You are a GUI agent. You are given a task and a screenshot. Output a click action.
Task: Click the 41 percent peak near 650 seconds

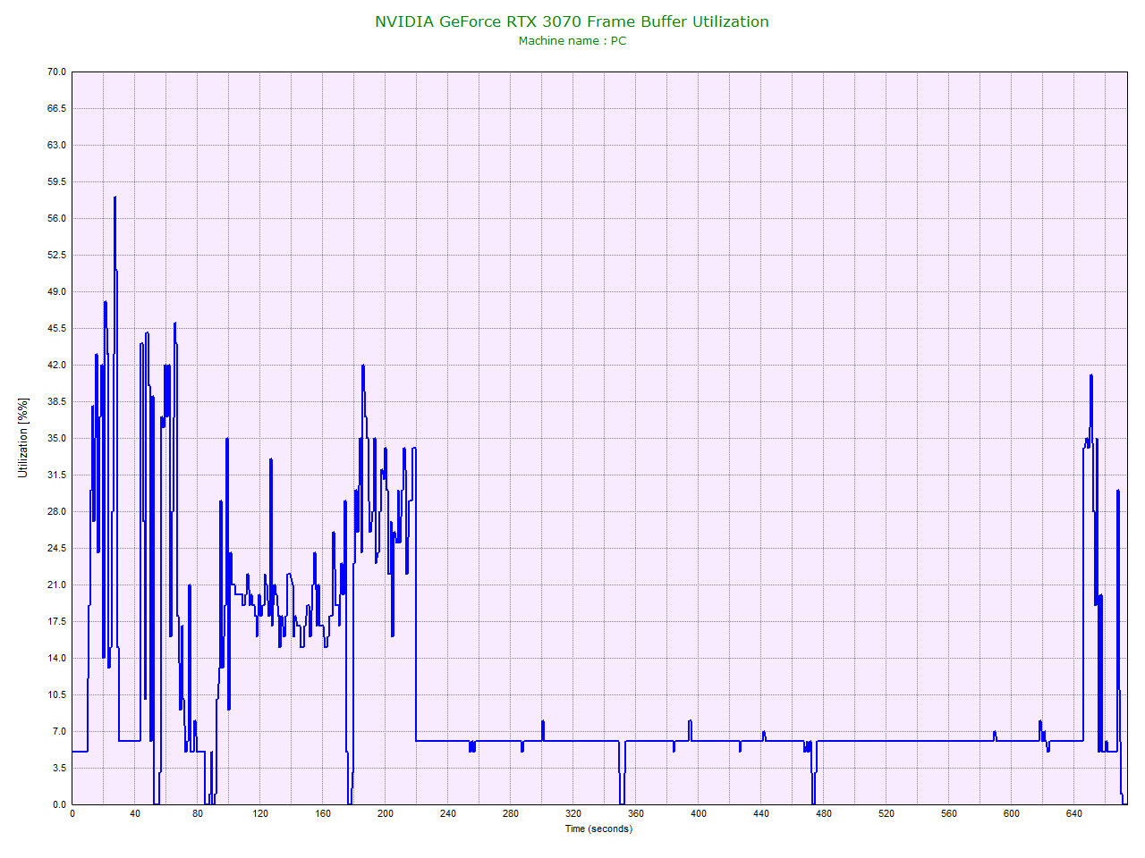pyautogui.click(x=1091, y=375)
